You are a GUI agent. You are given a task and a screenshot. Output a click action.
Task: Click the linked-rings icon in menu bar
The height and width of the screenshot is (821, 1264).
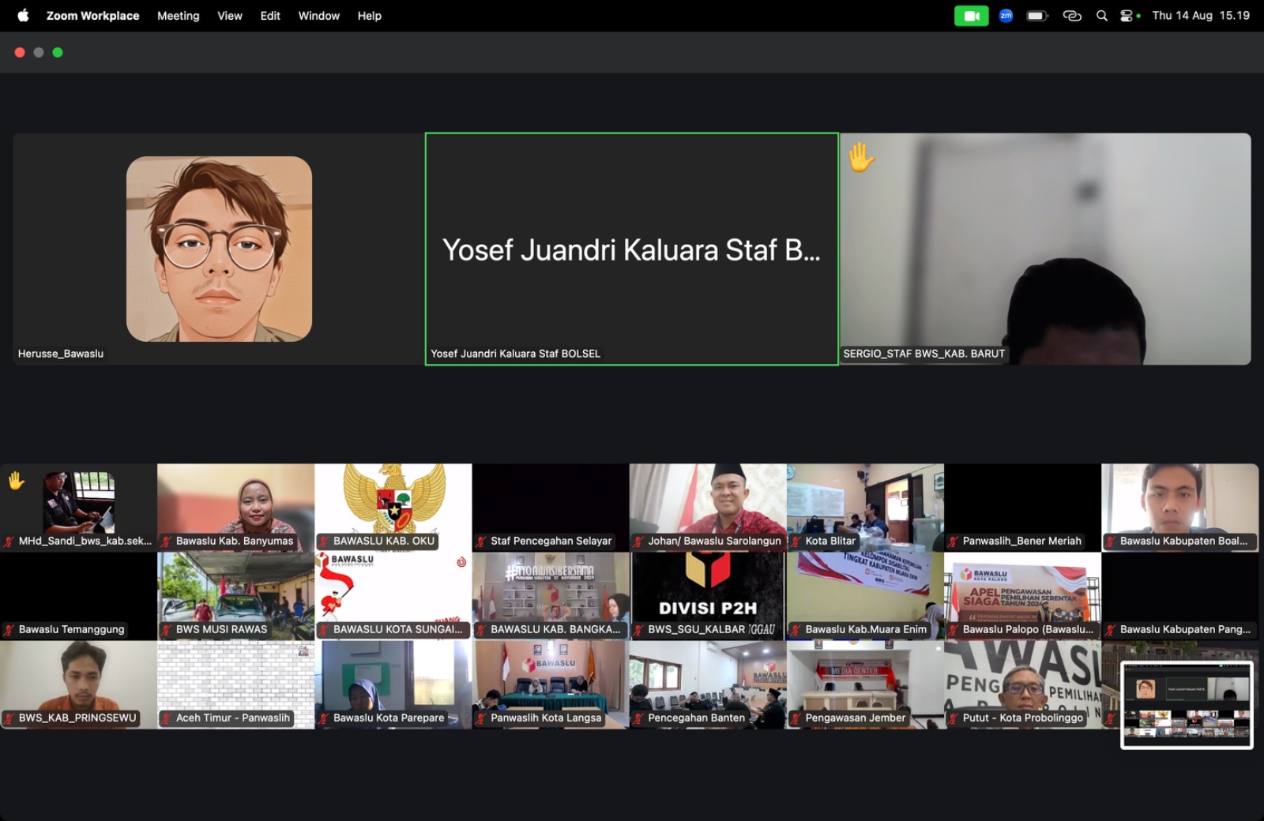click(1071, 16)
